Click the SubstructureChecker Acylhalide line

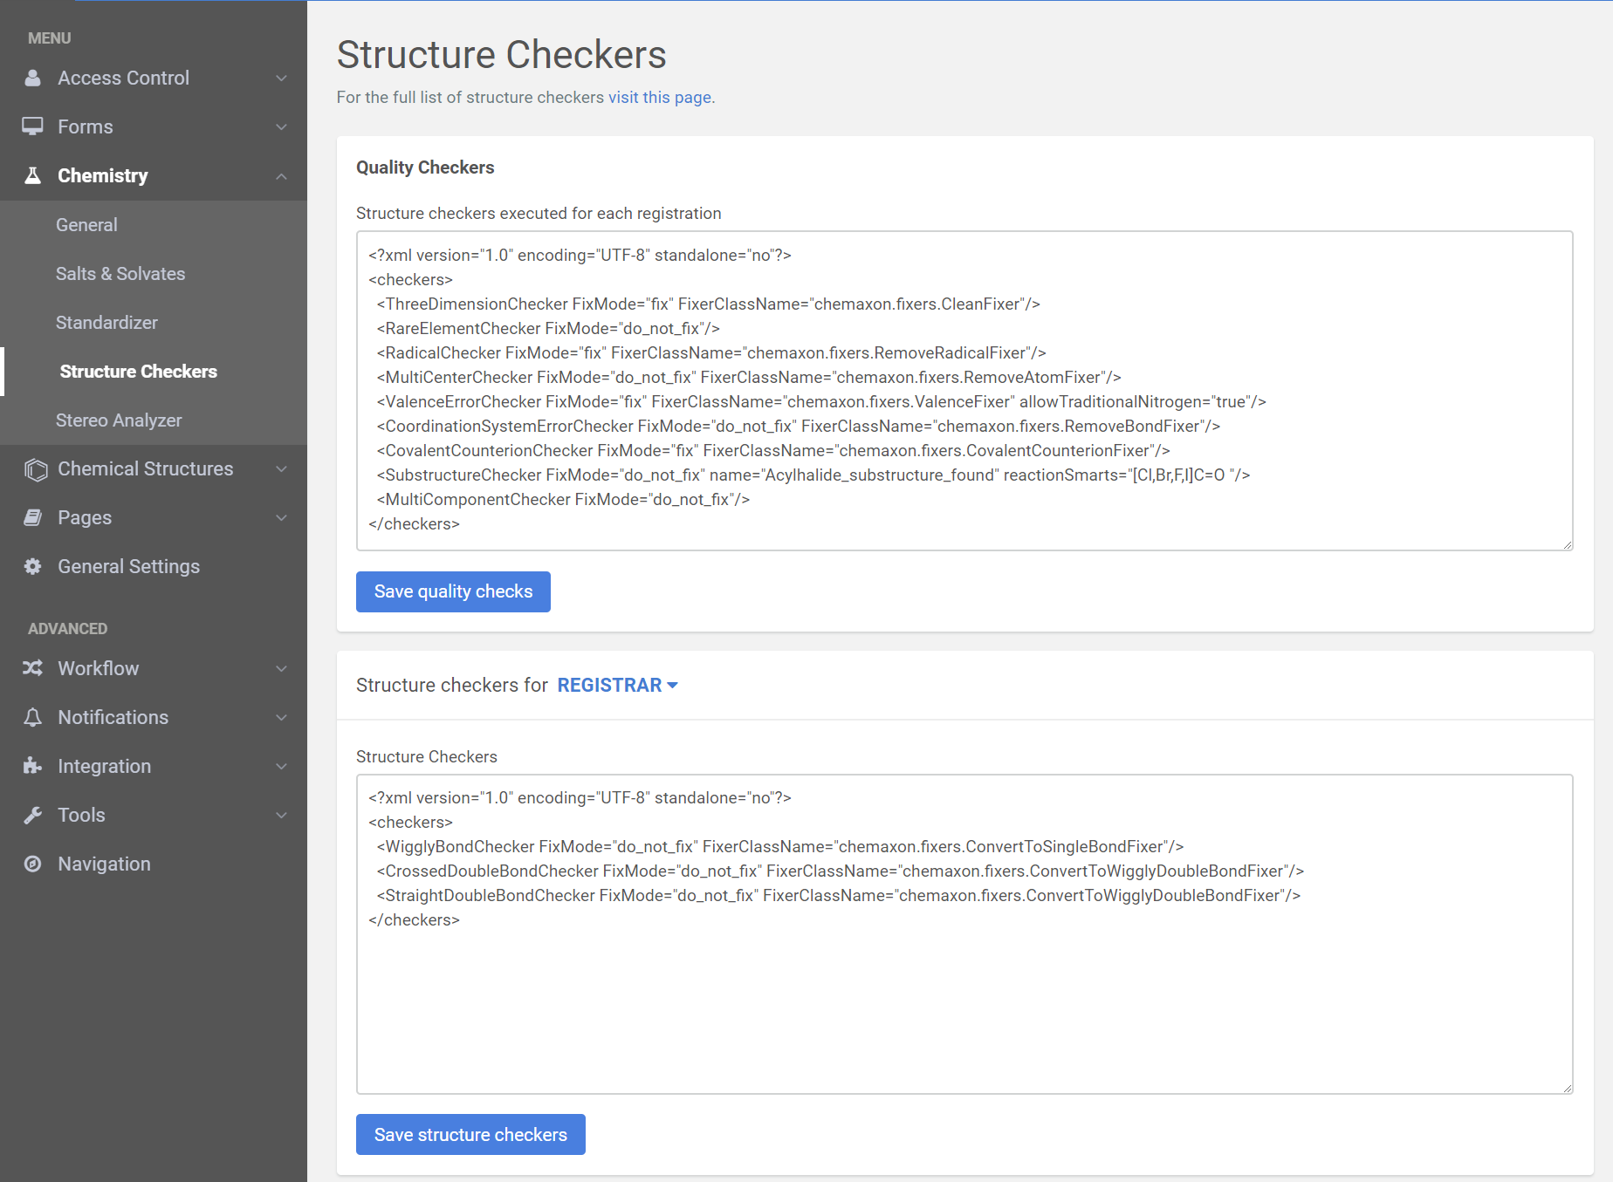(x=813, y=475)
